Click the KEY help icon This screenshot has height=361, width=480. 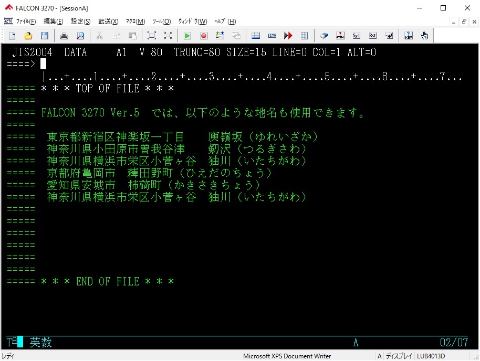coord(409,36)
